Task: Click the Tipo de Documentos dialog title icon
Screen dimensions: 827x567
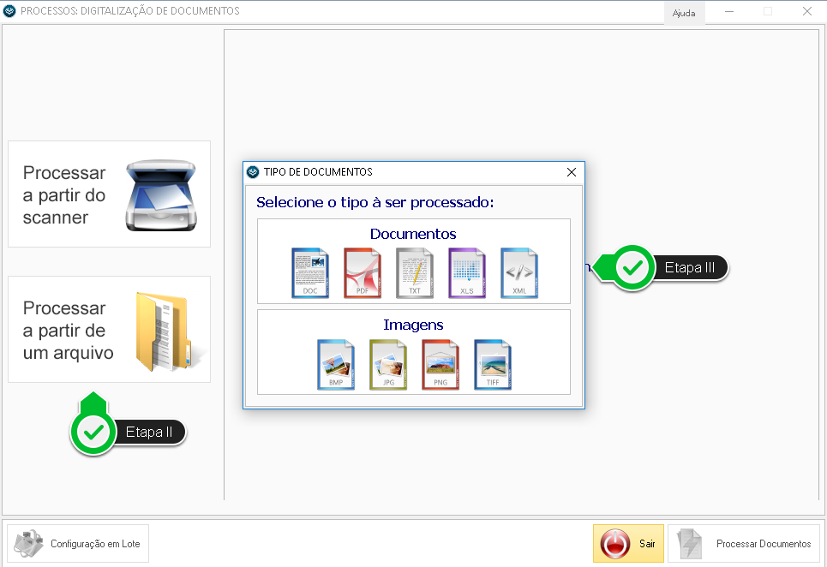Action: pyautogui.click(x=253, y=172)
